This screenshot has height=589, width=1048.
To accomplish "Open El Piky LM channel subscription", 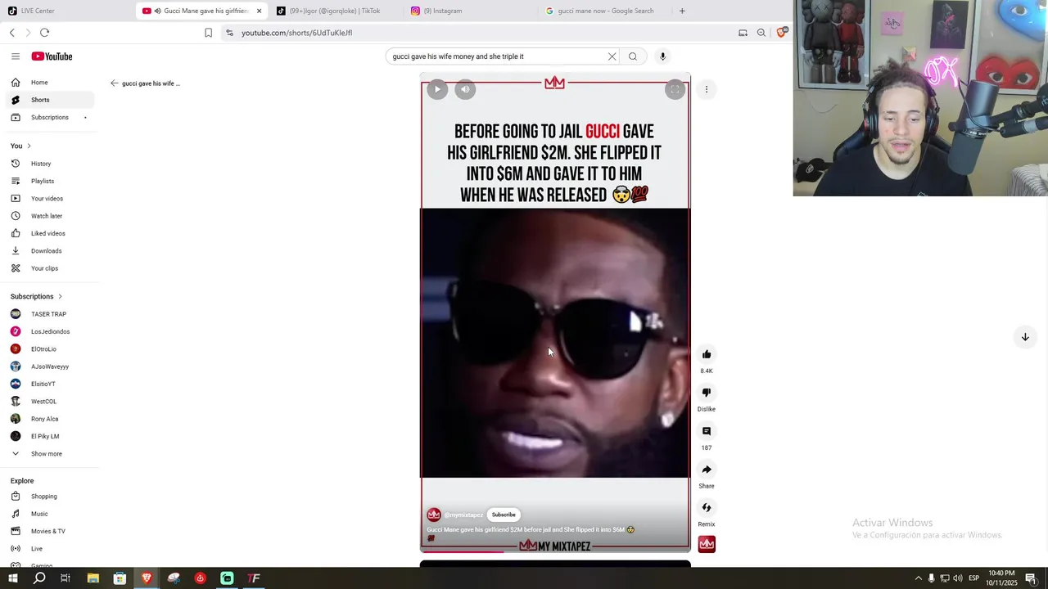I will (x=50, y=436).
